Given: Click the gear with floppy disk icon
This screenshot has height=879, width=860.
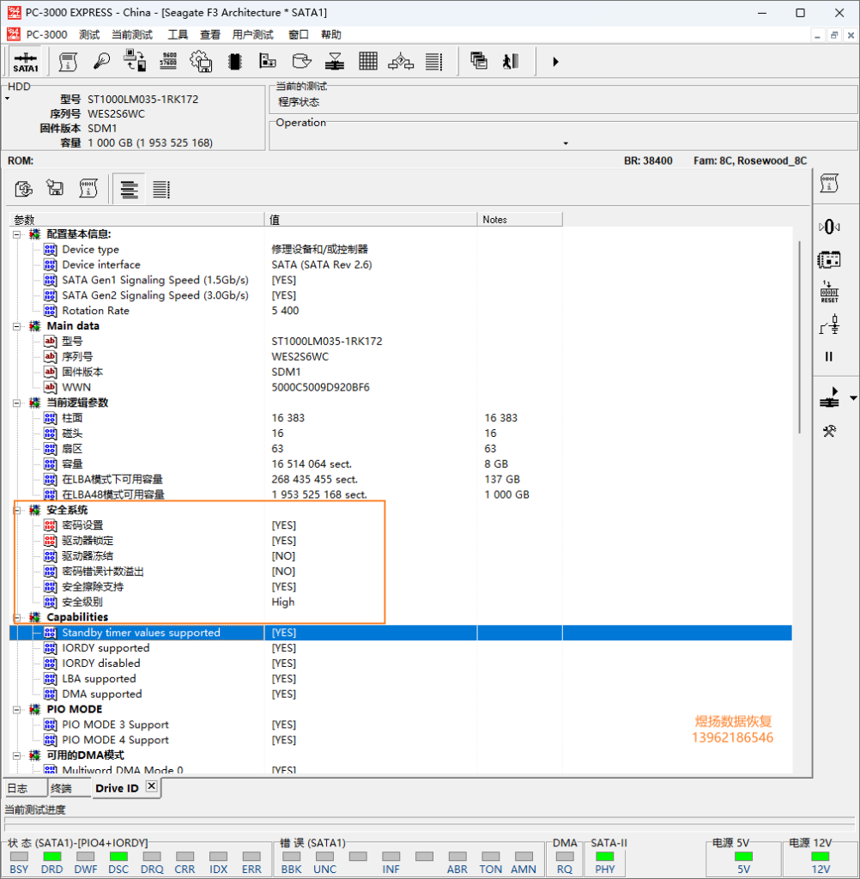Looking at the screenshot, I should (x=201, y=61).
